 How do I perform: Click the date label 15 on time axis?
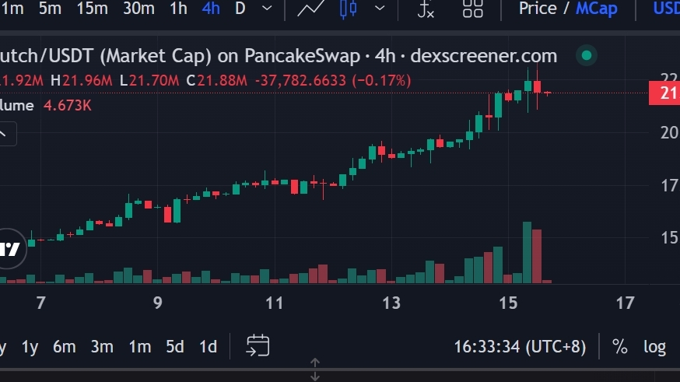click(x=508, y=303)
